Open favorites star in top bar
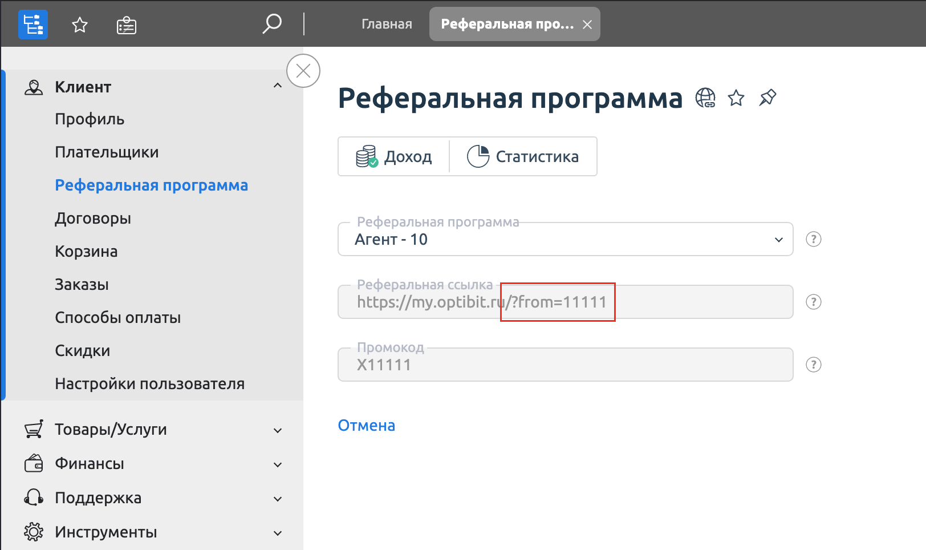926x550 pixels. [x=80, y=25]
